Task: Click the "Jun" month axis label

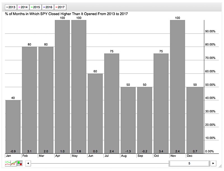Action: click(x=90, y=156)
